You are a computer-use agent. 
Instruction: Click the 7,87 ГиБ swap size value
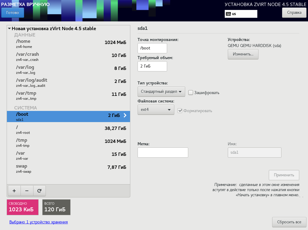(x=117, y=167)
